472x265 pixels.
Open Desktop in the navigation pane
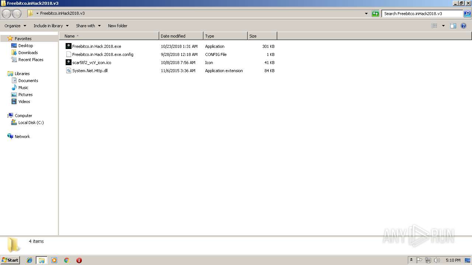coord(25,46)
